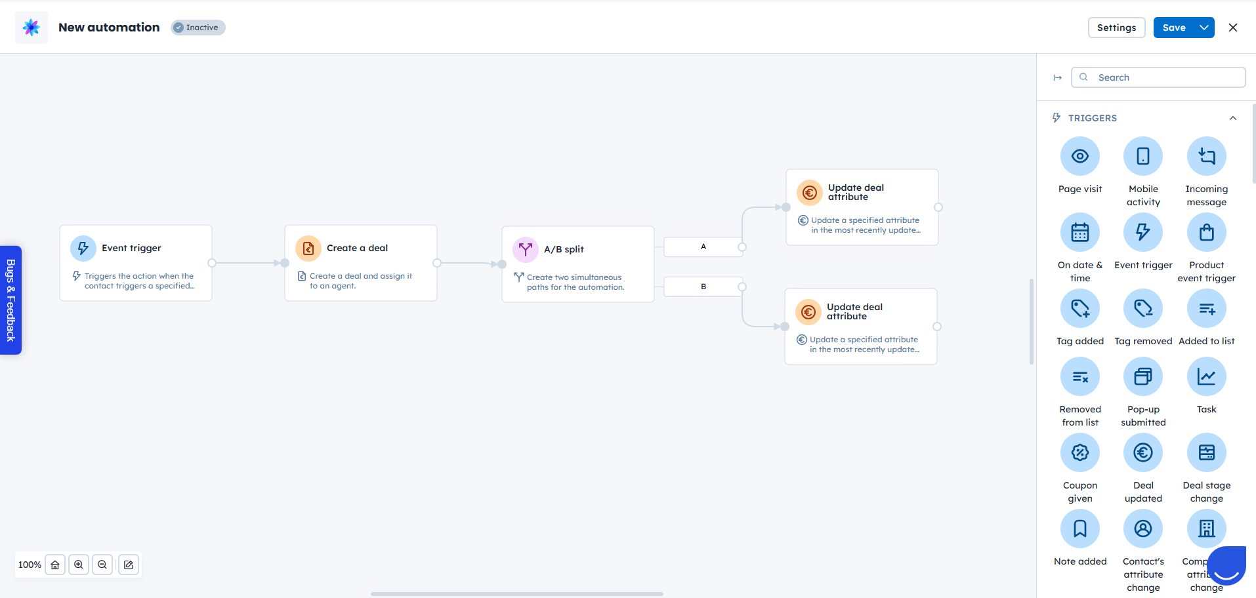
Task: Reset canvas view with home button
Action: [x=55, y=565]
